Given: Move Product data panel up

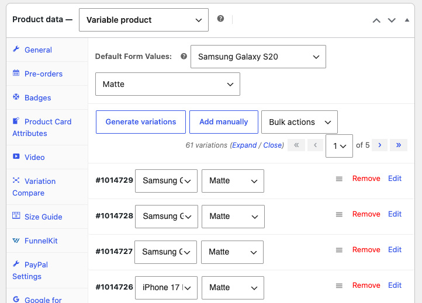Looking at the screenshot, I should (376, 20).
